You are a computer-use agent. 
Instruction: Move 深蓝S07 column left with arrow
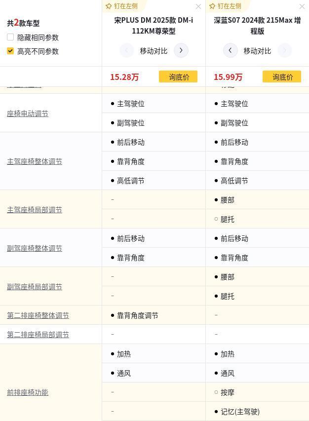pyautogui.click(x=230, y=50)
